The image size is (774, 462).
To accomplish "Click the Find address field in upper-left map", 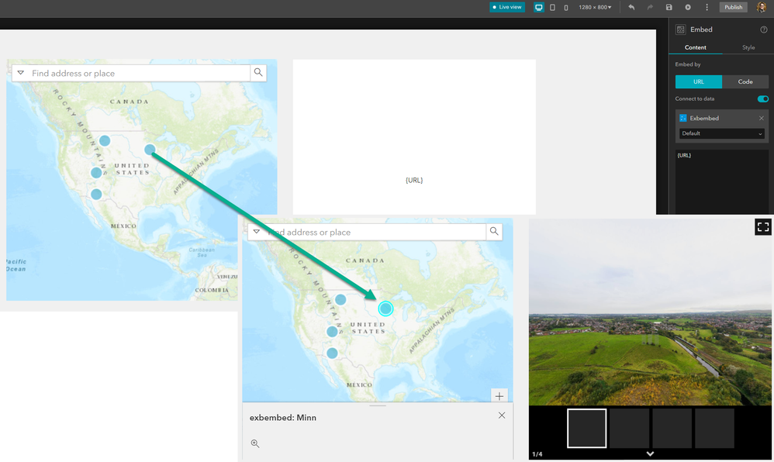I will click(140, 73).
